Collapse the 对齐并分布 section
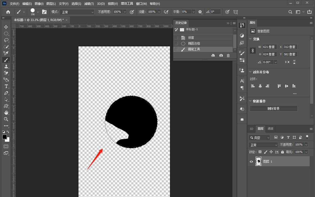The width and height of the screenshot is (315, 197). [x=250, y=72]
